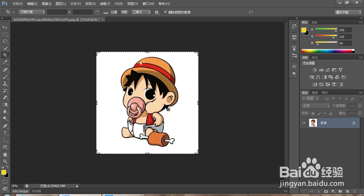Screen dimensions: 364x196
Task: Toggle visibility of the 背景 layer
Action: tap(304, 123)
